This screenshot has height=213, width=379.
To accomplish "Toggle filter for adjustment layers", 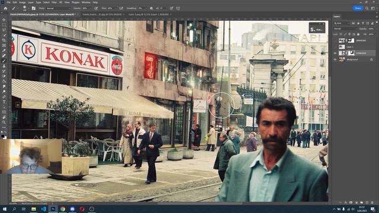I will (358, 23).
